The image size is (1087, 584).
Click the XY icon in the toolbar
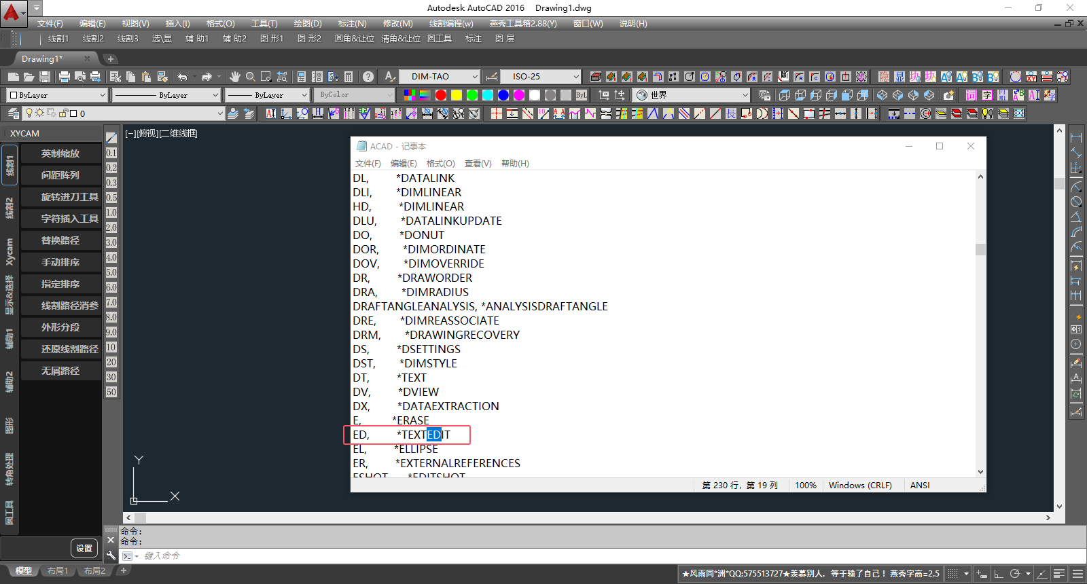pos(1031,77)
